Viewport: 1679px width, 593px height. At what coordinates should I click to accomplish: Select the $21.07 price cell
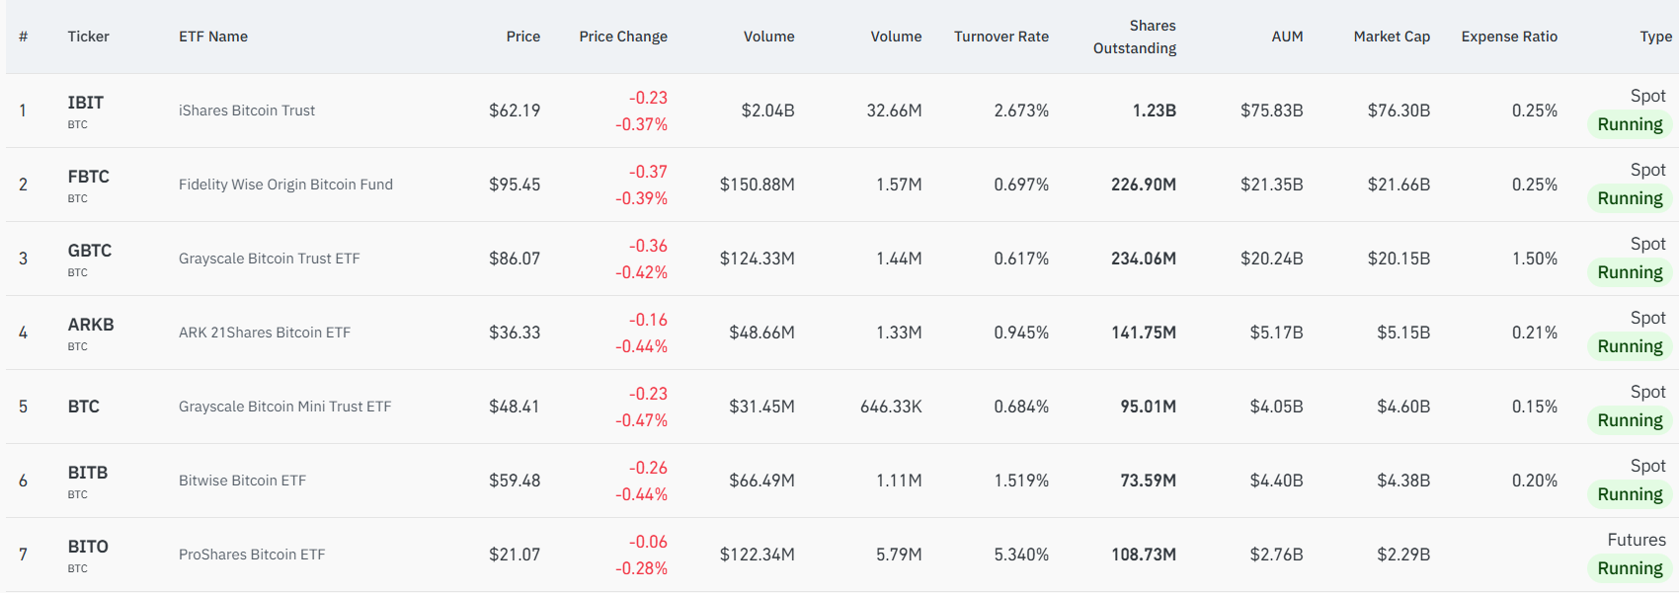(515, 555)
